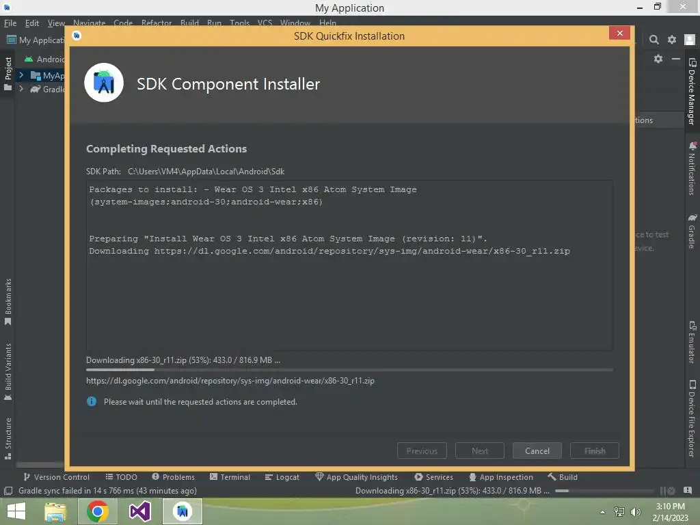
Task: Click the Android Studio logo in installer header
Action: pos(104,83)
